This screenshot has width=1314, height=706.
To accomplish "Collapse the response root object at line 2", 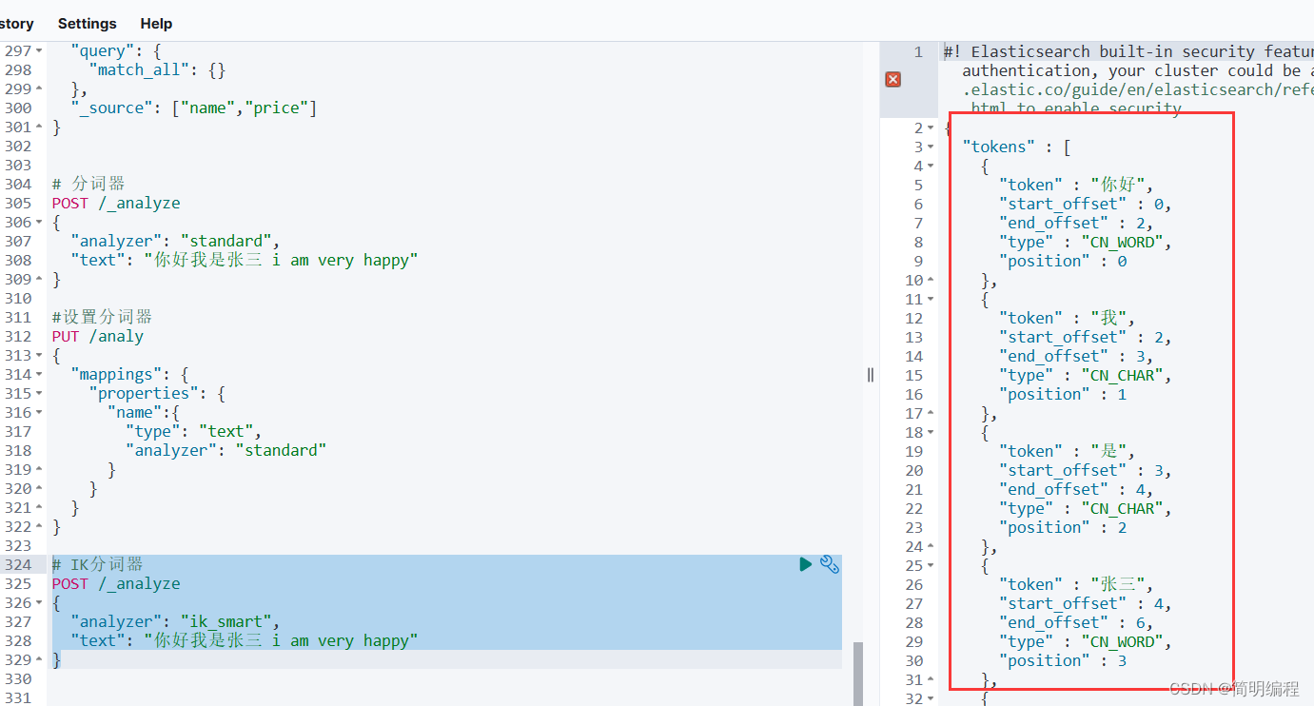I will click(x=931, y=127).
